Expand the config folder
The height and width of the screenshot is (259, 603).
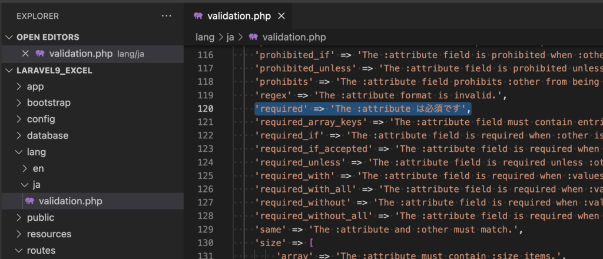(x=41, y=119)
